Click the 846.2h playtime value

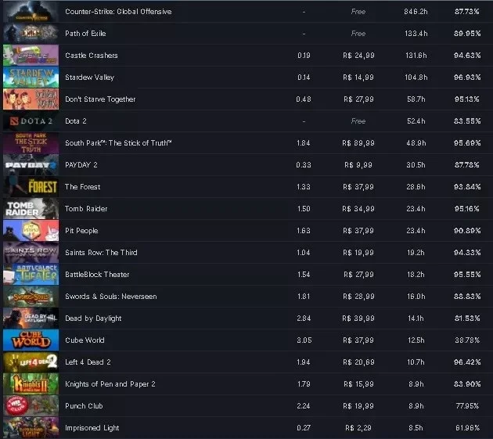(x=416, y=12)
